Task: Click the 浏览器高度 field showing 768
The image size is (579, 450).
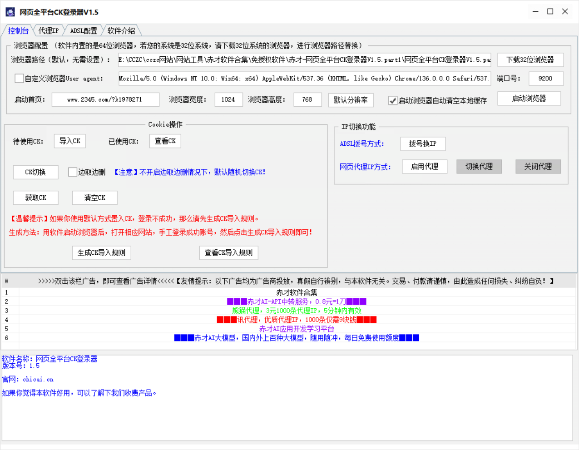Action: pos(307,99)
